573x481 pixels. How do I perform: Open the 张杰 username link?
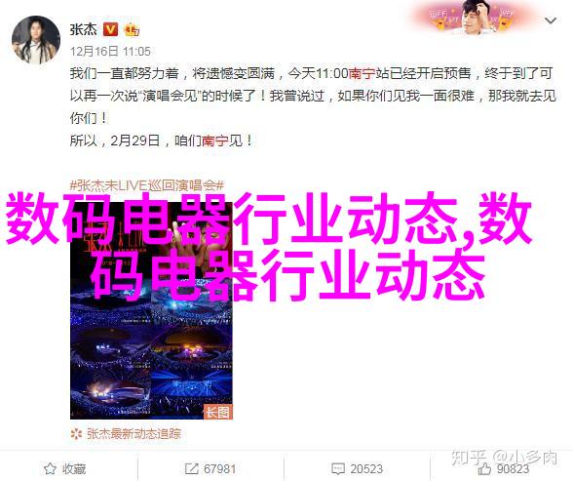(84, 29)
